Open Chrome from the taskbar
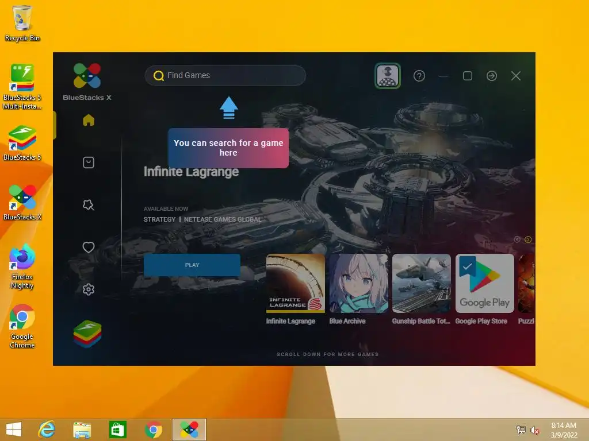Screen dimensions: 589x441 click(x=153, y=430)
